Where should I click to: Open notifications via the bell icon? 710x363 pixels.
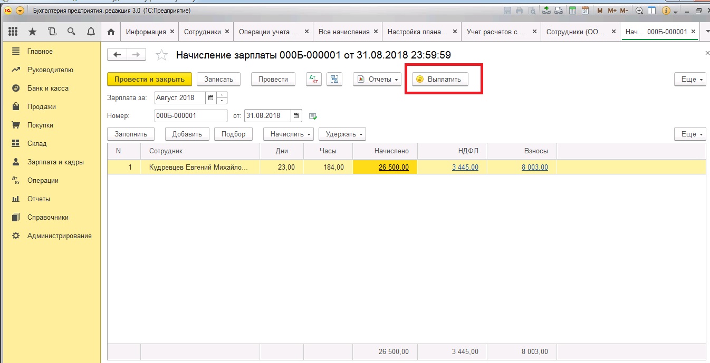tap(91, 32)
